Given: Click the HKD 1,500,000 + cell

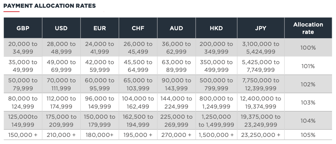Looking at the screenshot, I should [x=216, y=135].
